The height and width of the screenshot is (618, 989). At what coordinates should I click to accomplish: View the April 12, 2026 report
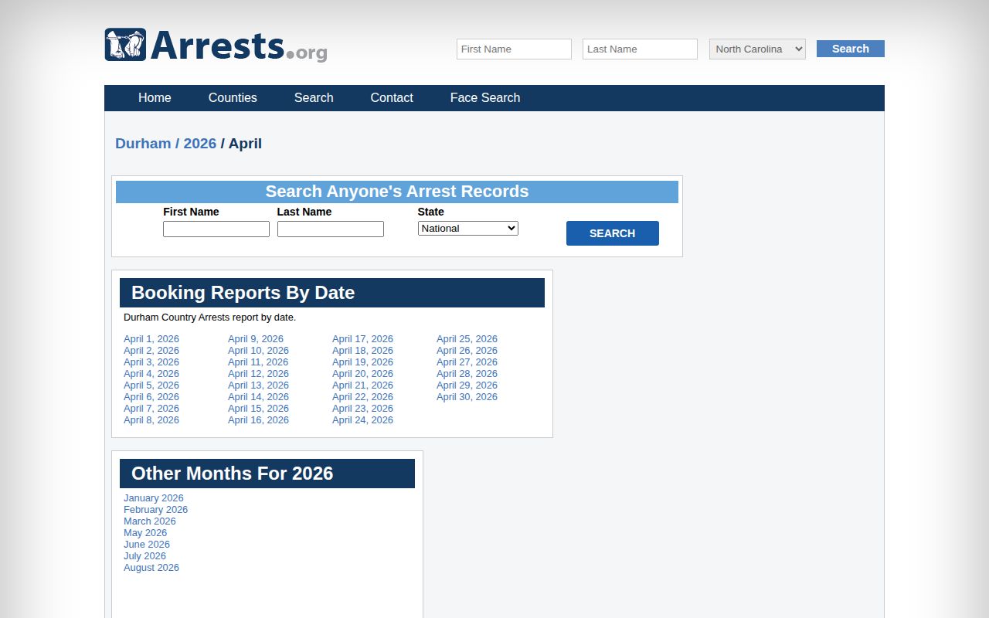(x=258, y=374)
